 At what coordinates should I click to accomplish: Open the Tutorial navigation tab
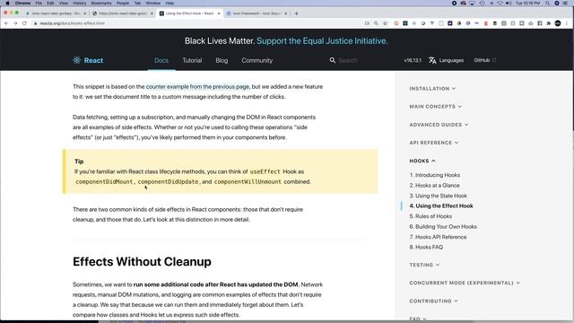click(x=192, y=60)
